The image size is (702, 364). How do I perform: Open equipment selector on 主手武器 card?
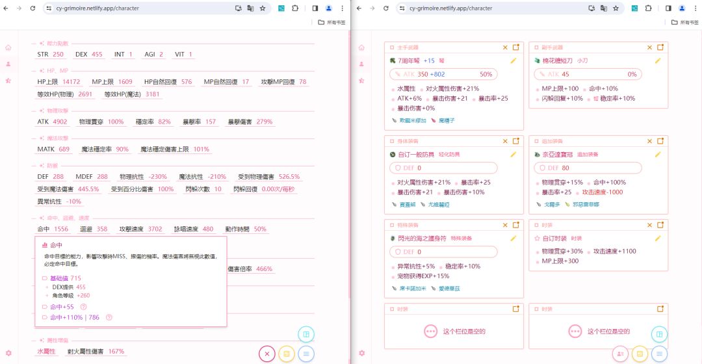(515, 47)
